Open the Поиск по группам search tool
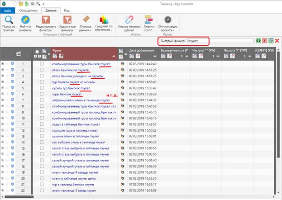282x200 pixels. [9, 24]
